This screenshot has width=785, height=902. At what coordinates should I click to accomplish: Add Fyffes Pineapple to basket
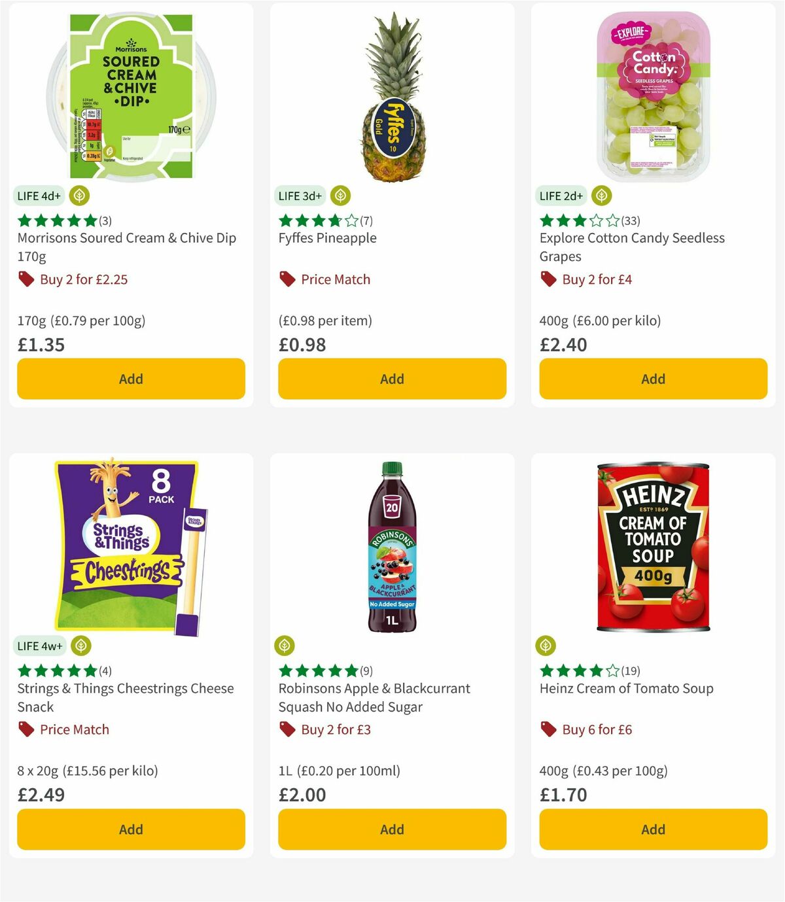coord(391,379)
